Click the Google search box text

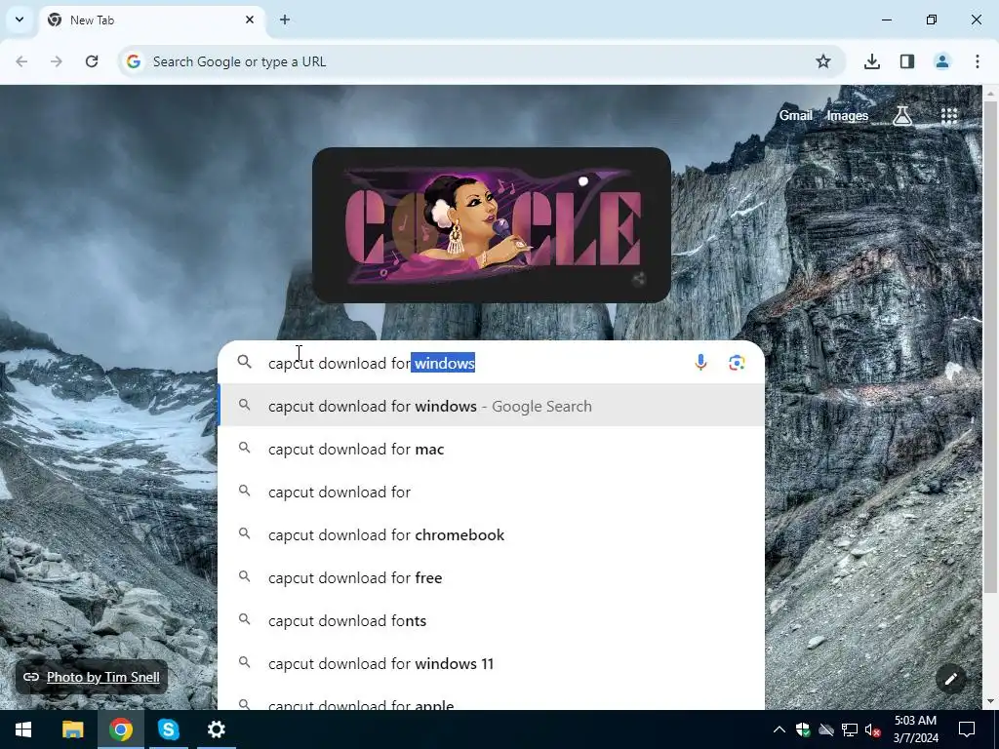[x=372, y=363]
